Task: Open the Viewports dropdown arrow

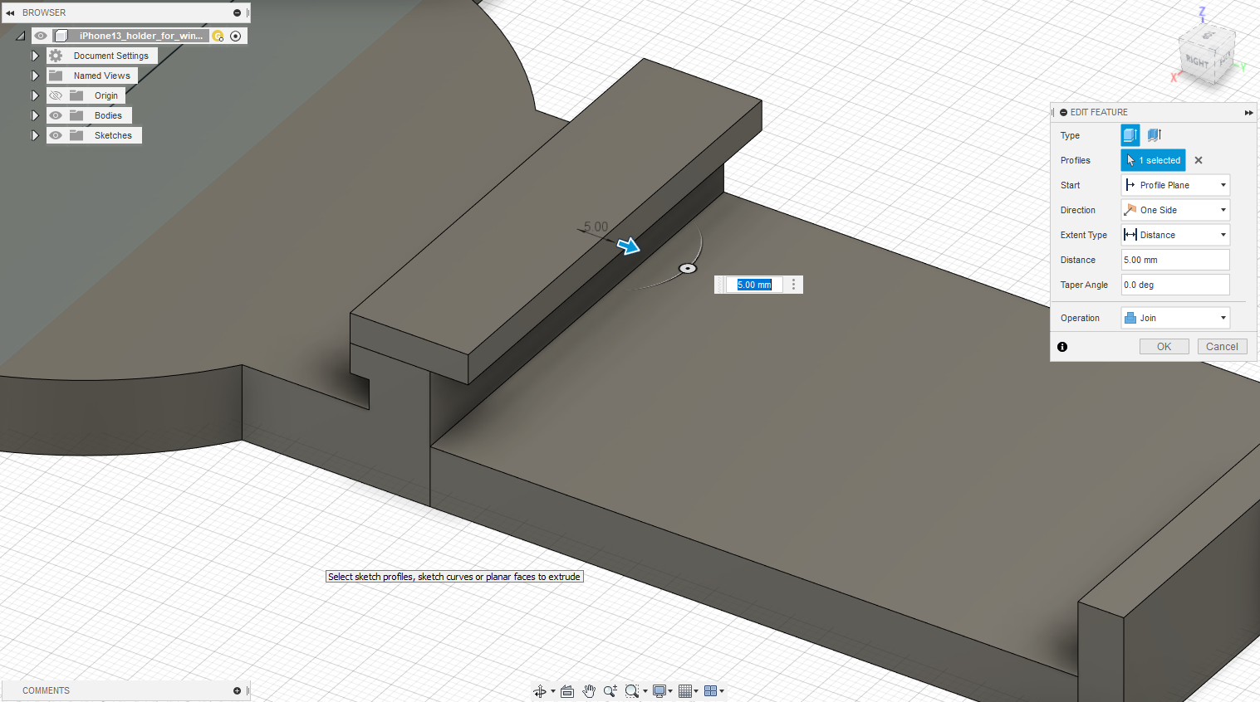Action: [x=722, y=691]
